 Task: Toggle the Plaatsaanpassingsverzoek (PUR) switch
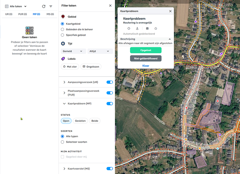(110, 93)
